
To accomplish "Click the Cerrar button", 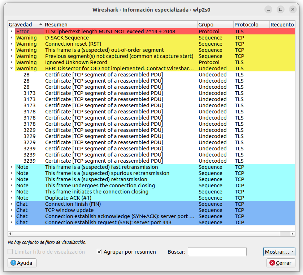I will click(281, 263).
